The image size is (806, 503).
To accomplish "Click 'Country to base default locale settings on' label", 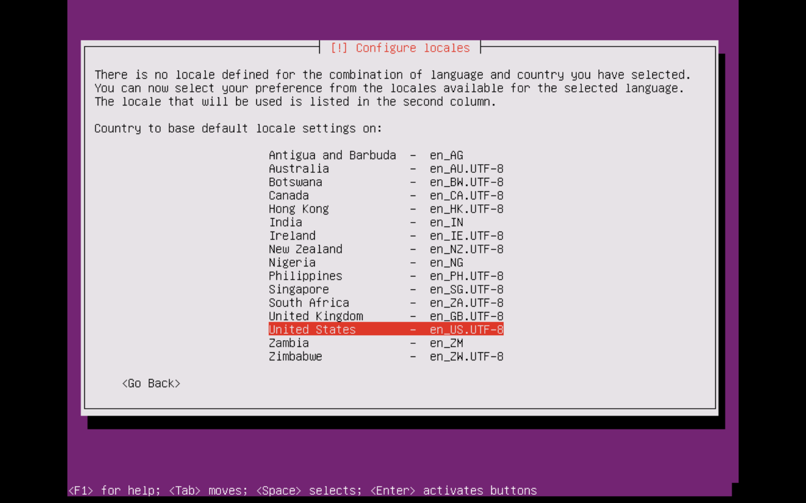I will (238, 129).
